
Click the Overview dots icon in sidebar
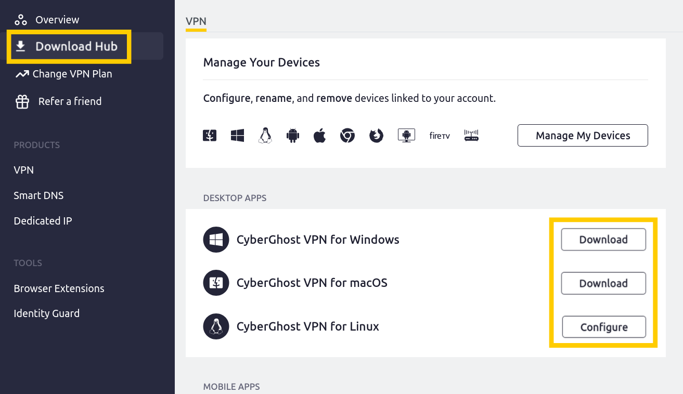[x=21, y=20]
